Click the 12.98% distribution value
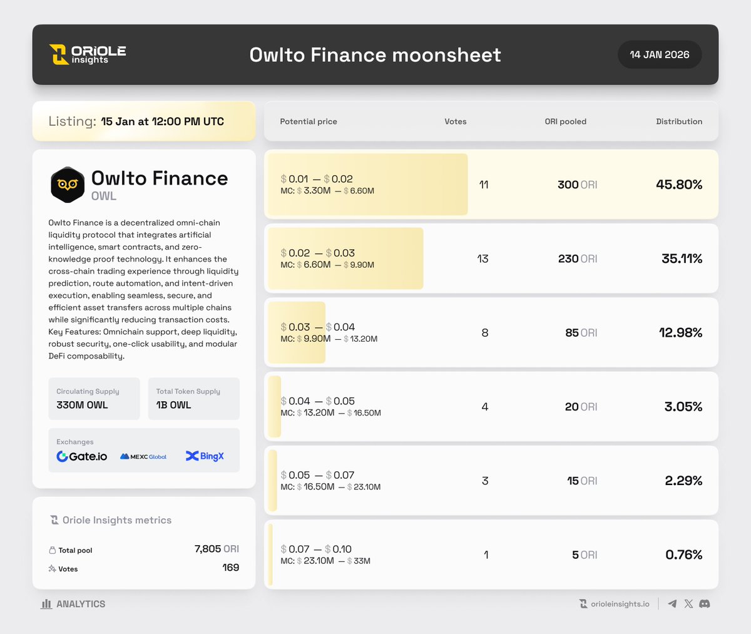 click(x=680, y=332)
